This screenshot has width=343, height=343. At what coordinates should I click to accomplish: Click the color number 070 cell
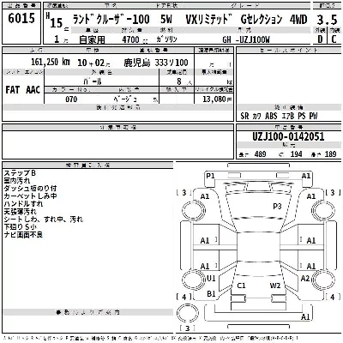coord(71,99)
